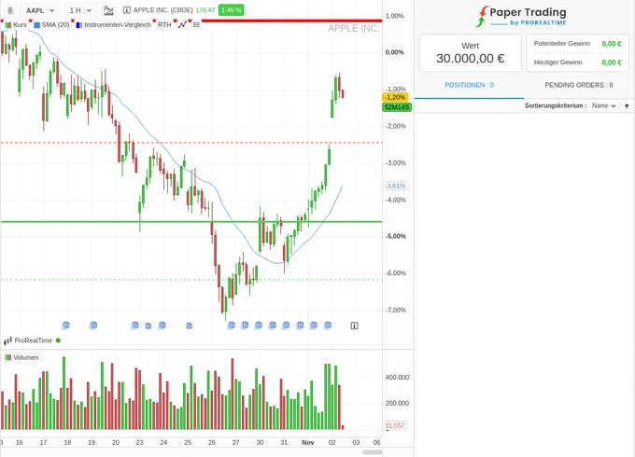
Task: Open the event marker above date 30
Action: coord(259,325)
